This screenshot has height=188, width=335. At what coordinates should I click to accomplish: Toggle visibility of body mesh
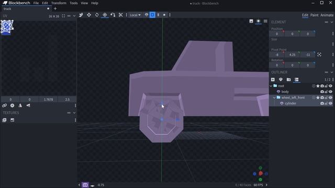point(330,92)
